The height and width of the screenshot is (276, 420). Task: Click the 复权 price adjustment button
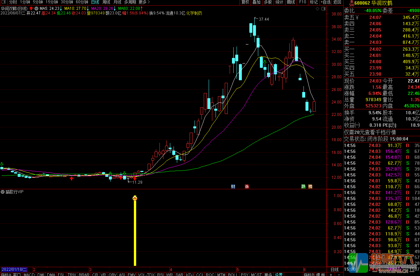point(245,2)
